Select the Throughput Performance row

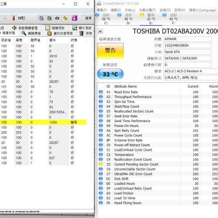(157, 97)
